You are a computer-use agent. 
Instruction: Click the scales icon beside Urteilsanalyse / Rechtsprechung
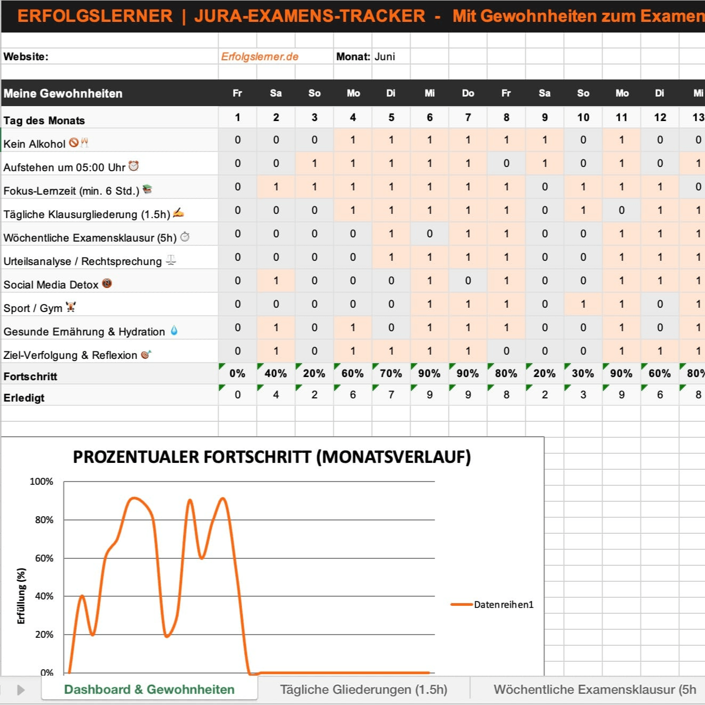(x=171, y=260)
